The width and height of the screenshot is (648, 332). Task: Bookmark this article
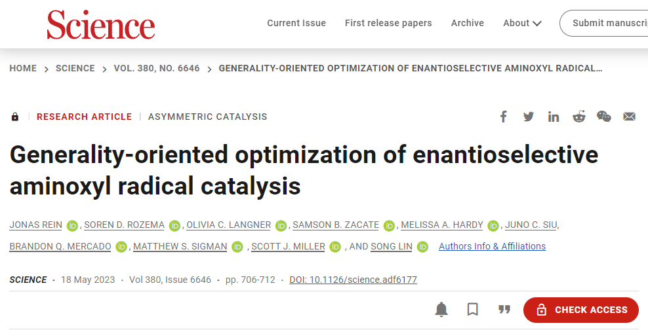pos(473,309)
